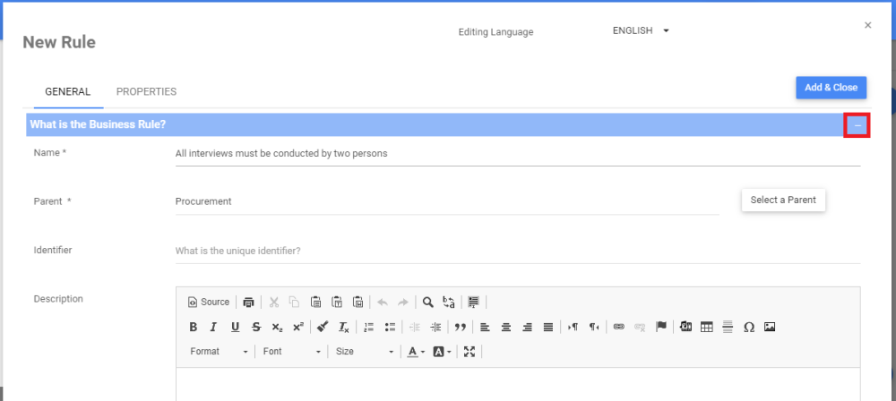Click the Paste clipboard icon
The width and height of the screenshot is (896, 401).
tap(316, 303)
